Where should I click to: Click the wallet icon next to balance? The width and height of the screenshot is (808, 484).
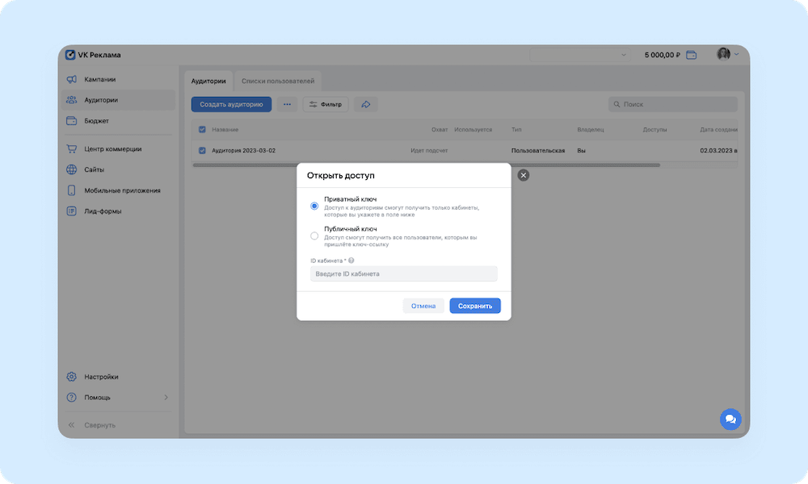point(692,55)
